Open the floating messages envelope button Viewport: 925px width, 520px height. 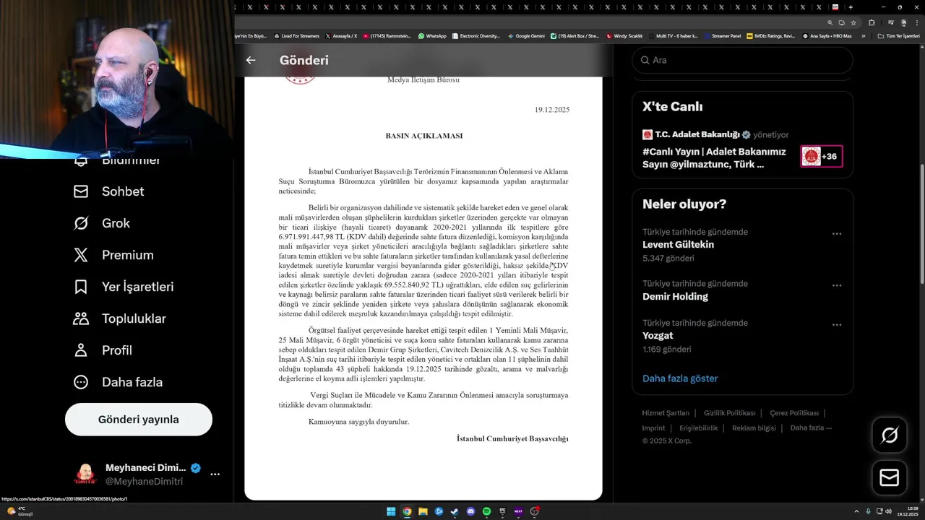pyautogui.click(x=890, y=478)
